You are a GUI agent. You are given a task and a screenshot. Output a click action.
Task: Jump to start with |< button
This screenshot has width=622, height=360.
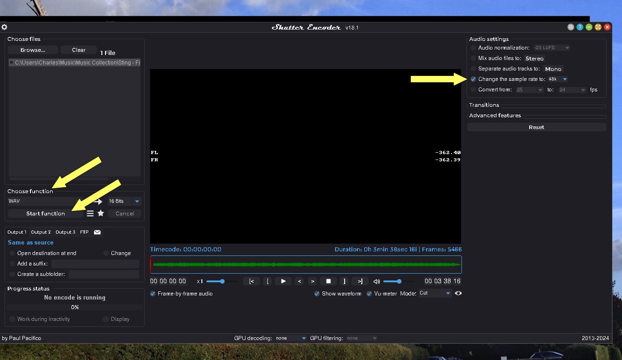[x=251, y=281]
